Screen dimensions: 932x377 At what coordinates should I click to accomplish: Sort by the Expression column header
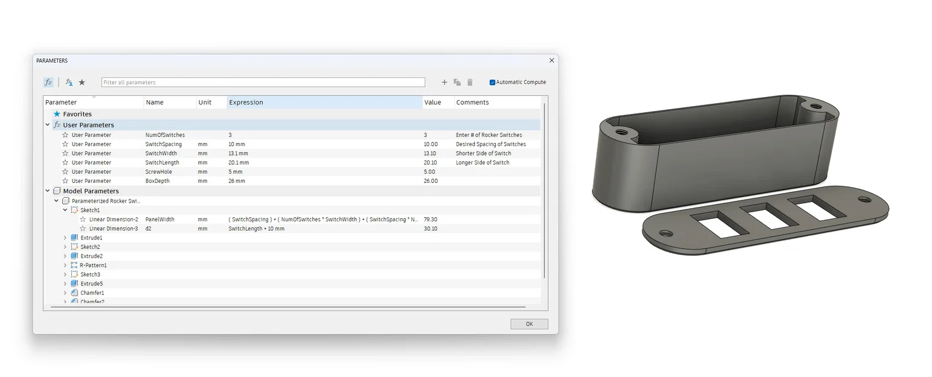324,103
